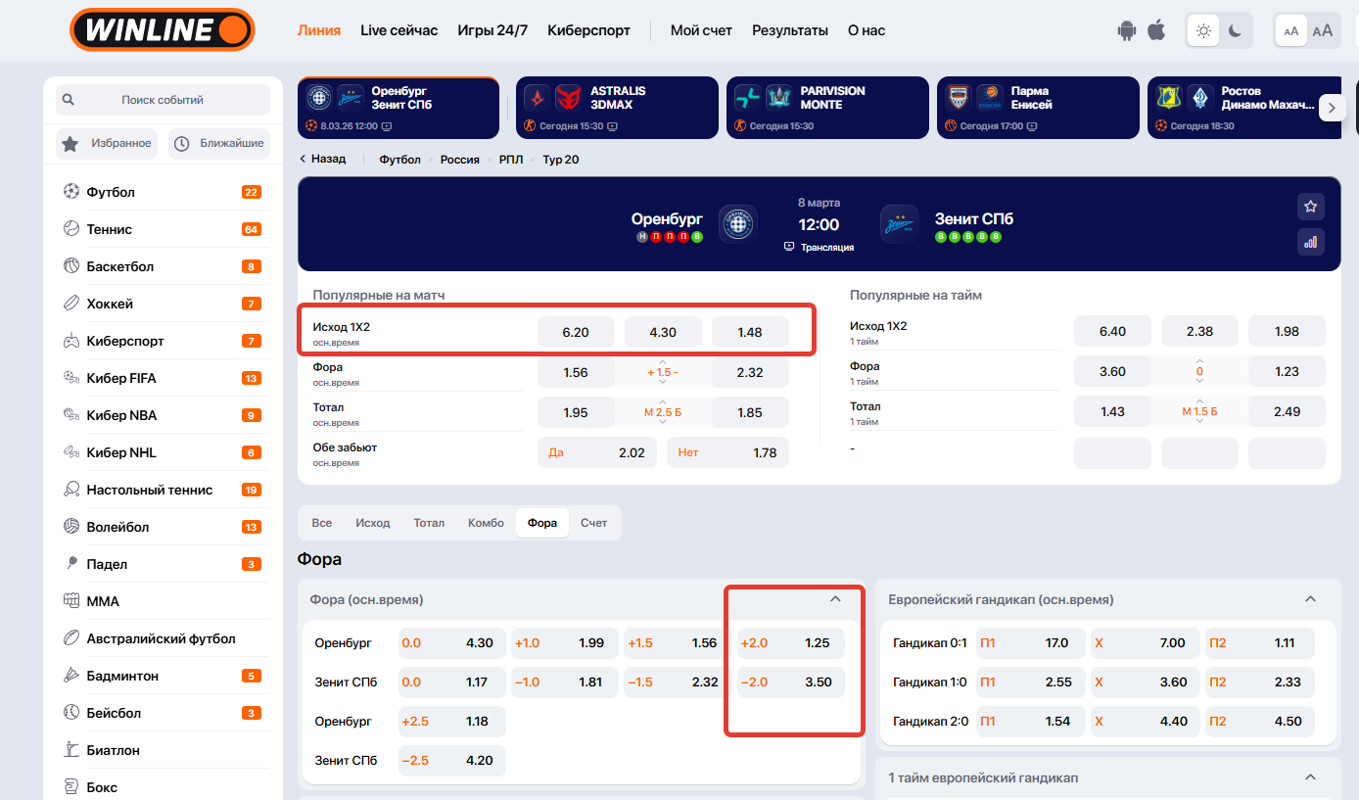
Task: Add match to favorites with star icon
Action: (x=1310, y=207)
